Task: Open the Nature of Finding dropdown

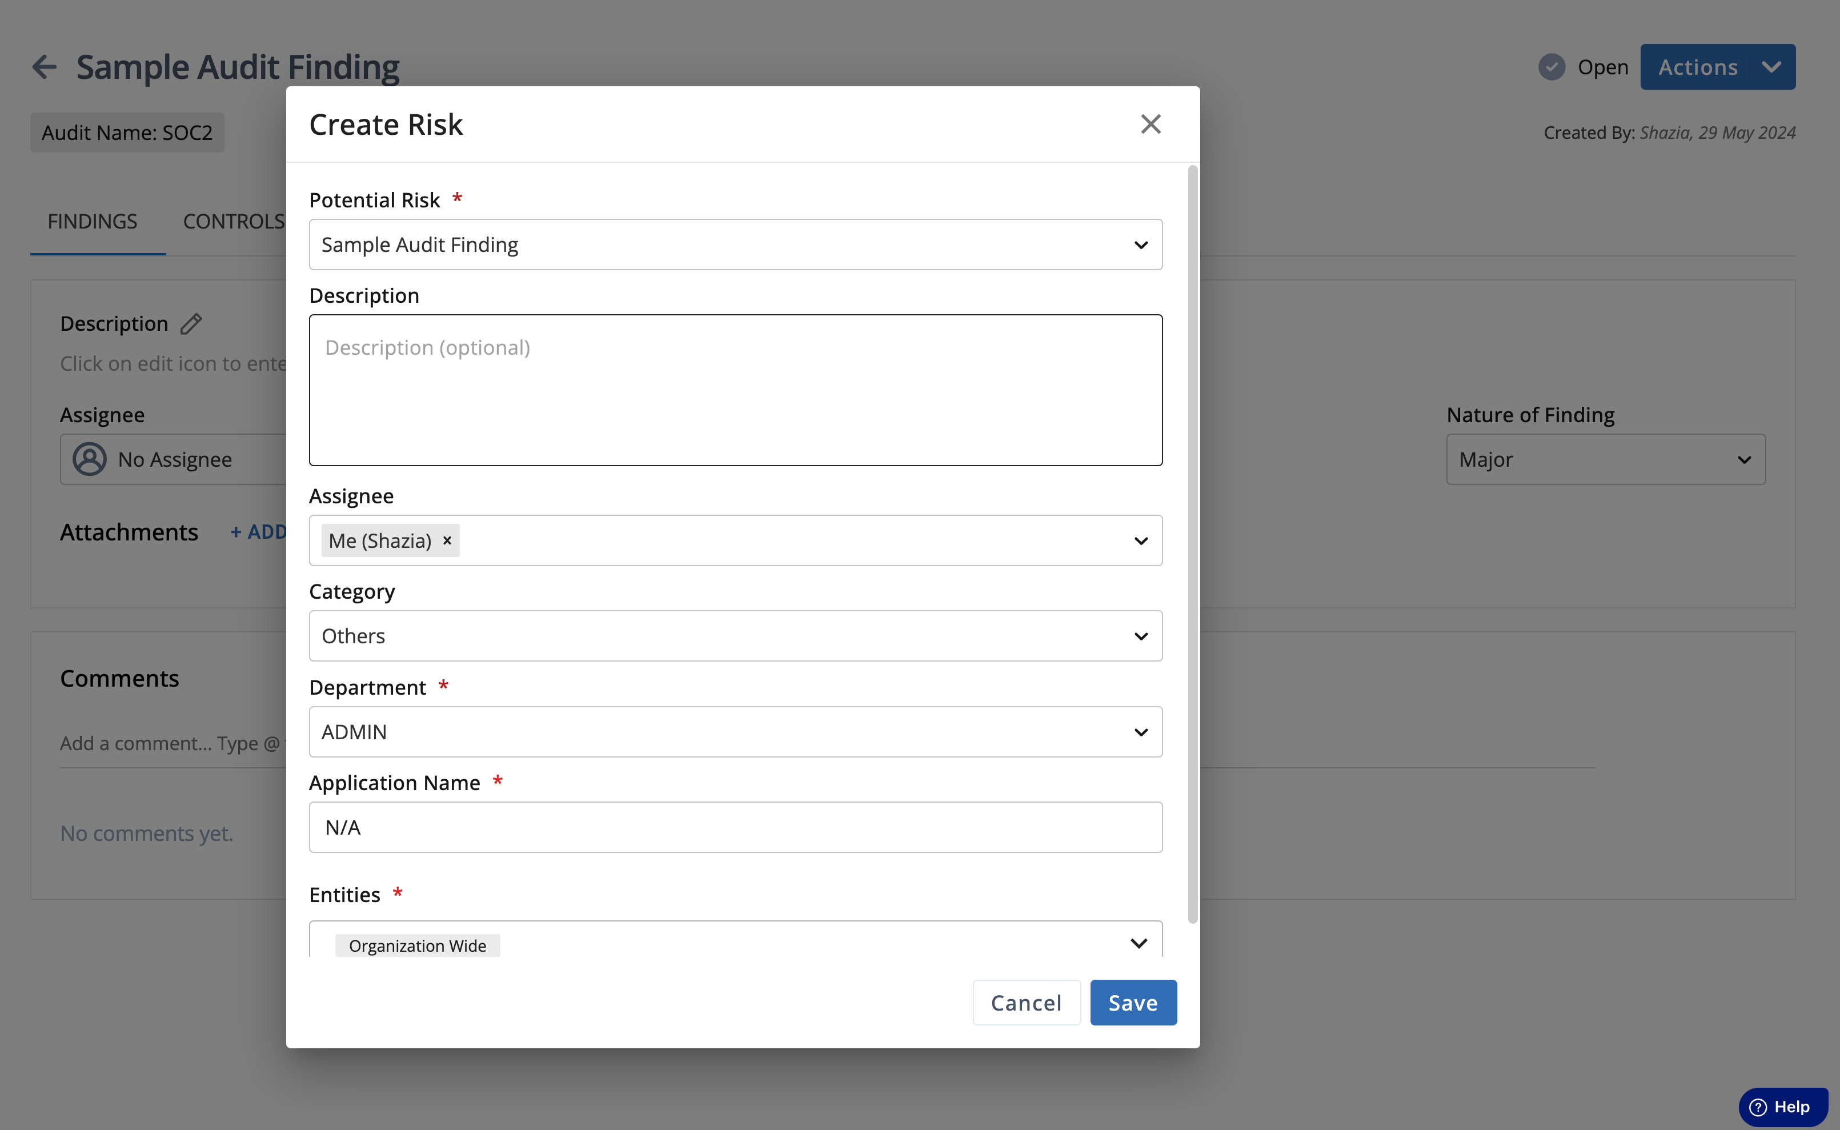Action: [x=1605, y=460]
